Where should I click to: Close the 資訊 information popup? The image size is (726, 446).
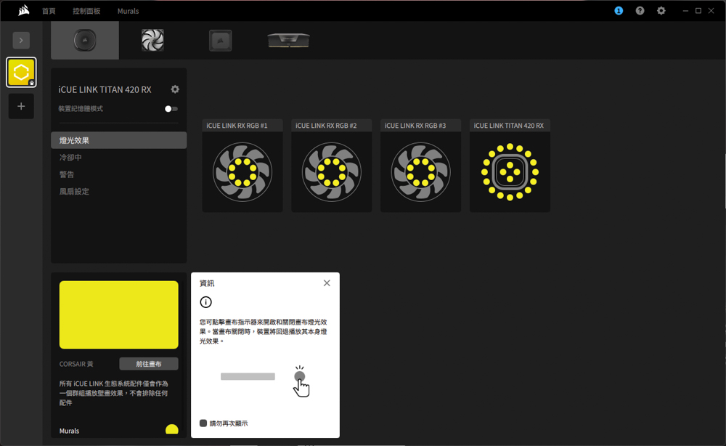327,283
